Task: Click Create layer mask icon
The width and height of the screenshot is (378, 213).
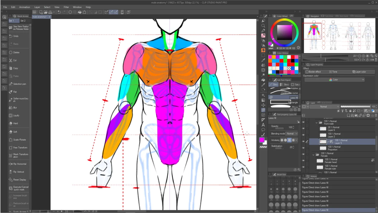Action: (x=368, y=115)
